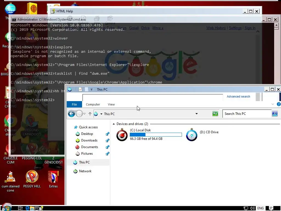Select Quick access in navigation pane
Screen dimensions: 281x211
point(86,127)
